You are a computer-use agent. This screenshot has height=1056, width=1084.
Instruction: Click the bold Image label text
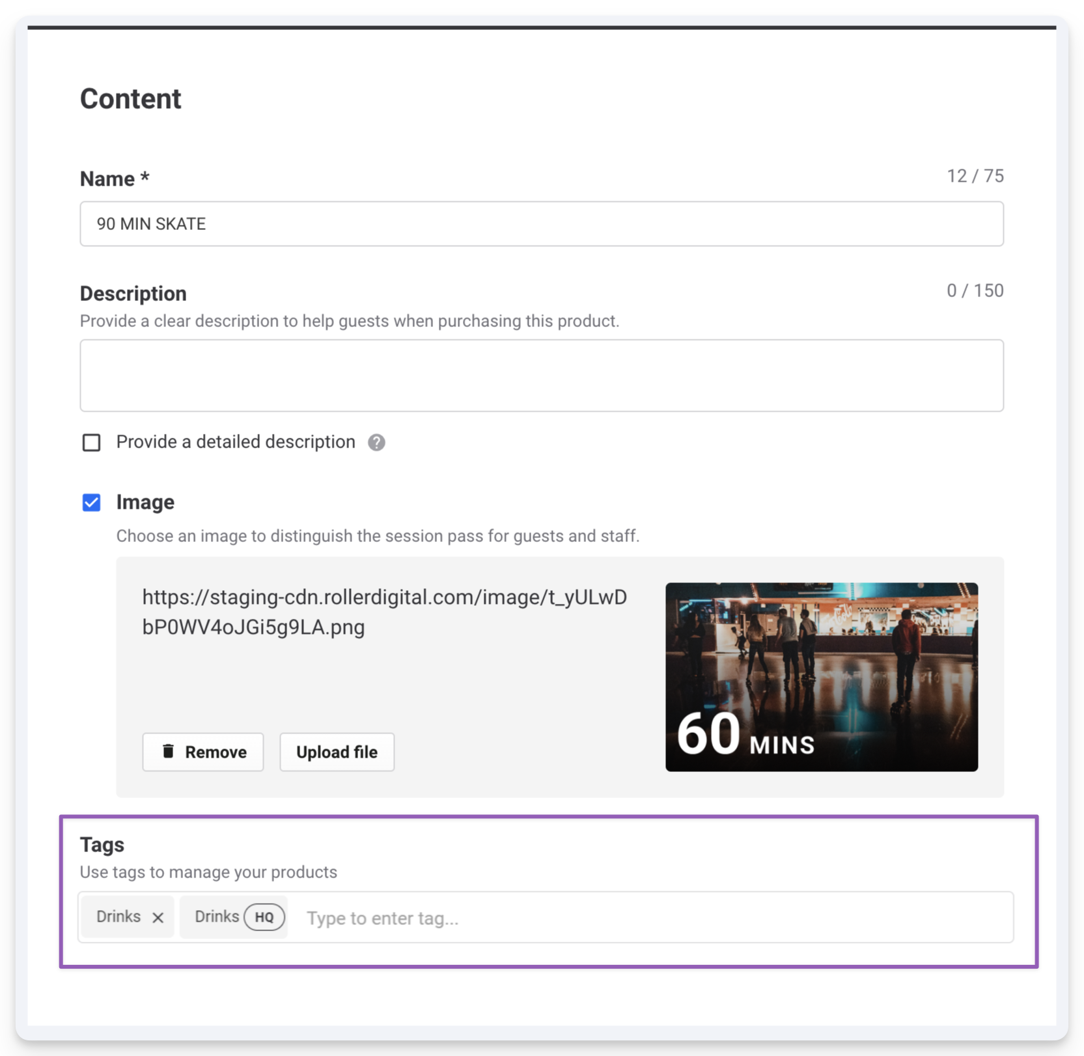click(145, 502)
